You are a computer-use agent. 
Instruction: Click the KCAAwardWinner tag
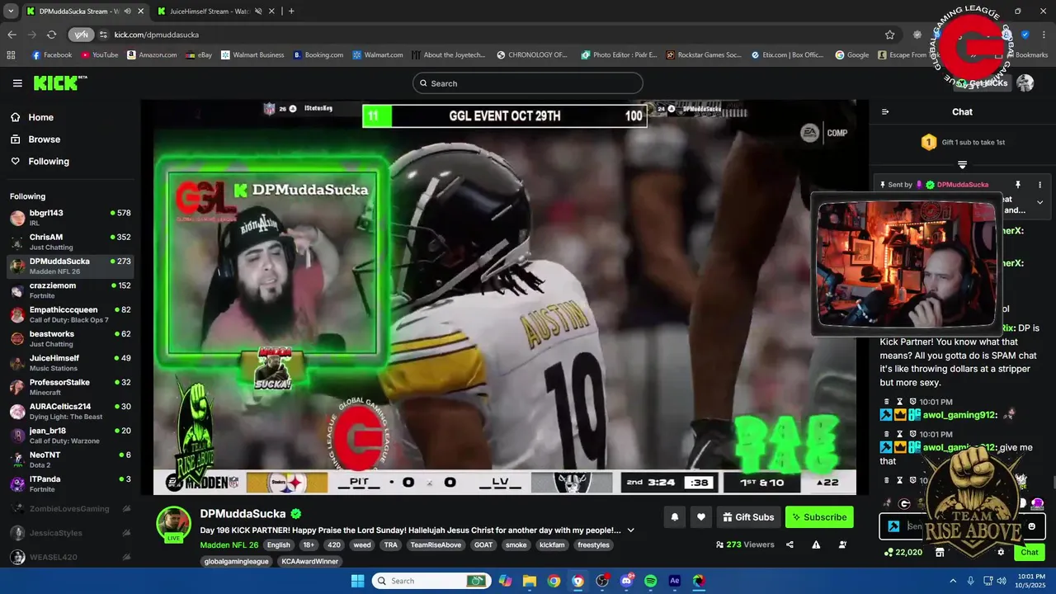tap(309, 562)
